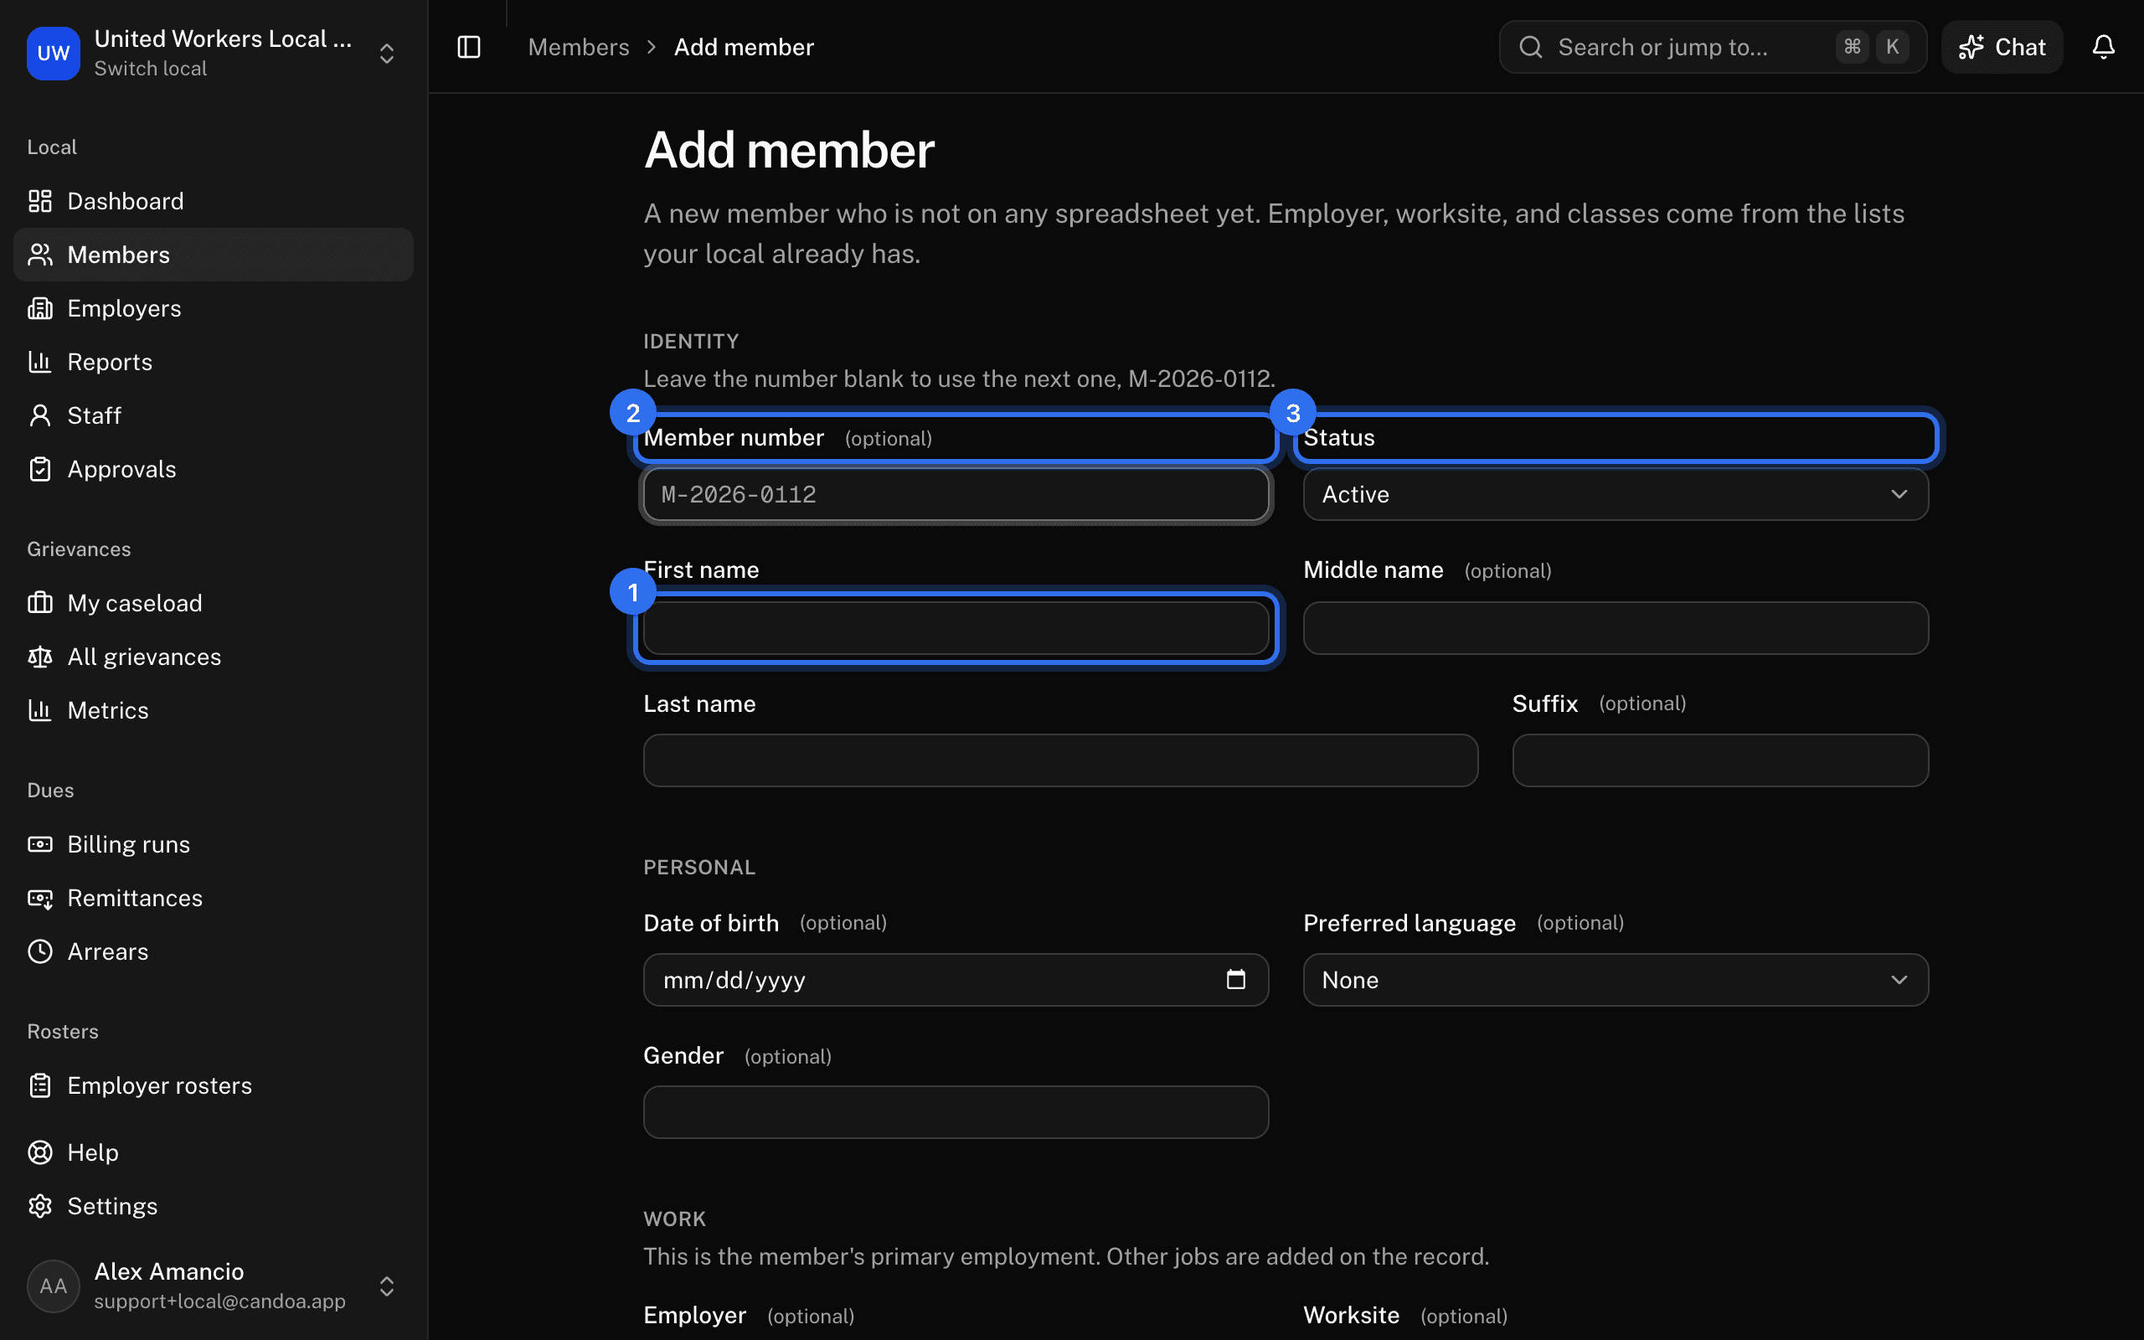The image size is (2144, 1340).
Task: Open the Dashboard page
Action: coord(214,201)
